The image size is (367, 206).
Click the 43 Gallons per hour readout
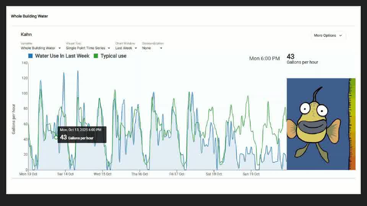(302, 59)
